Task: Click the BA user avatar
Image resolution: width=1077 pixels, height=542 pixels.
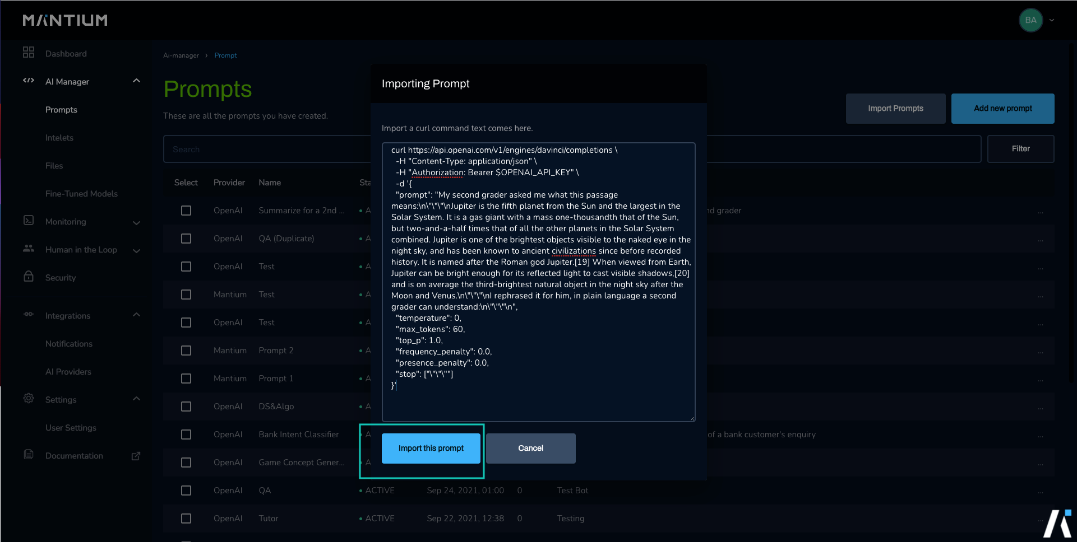Action: tap(1030, 20)
